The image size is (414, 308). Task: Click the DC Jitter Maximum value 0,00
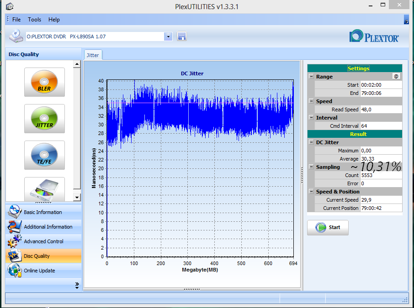point(381,150)
